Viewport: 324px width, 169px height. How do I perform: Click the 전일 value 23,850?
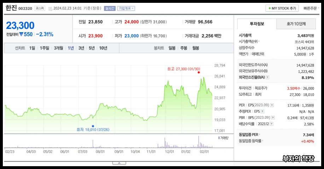[x=96, y=22]
